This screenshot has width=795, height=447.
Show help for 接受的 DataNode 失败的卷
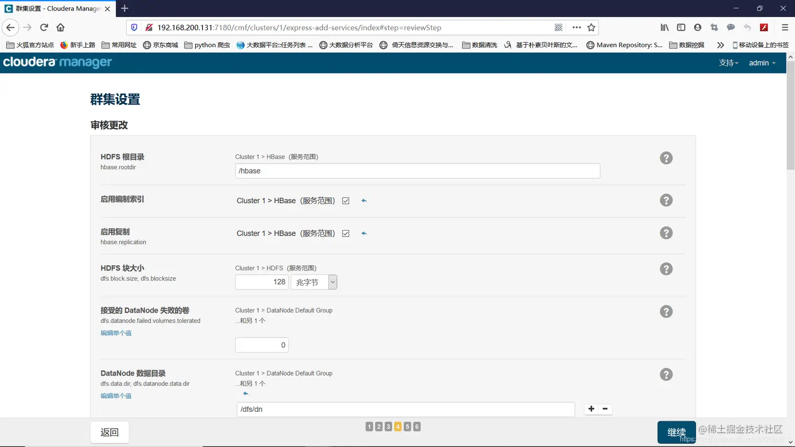coord(666,311)
